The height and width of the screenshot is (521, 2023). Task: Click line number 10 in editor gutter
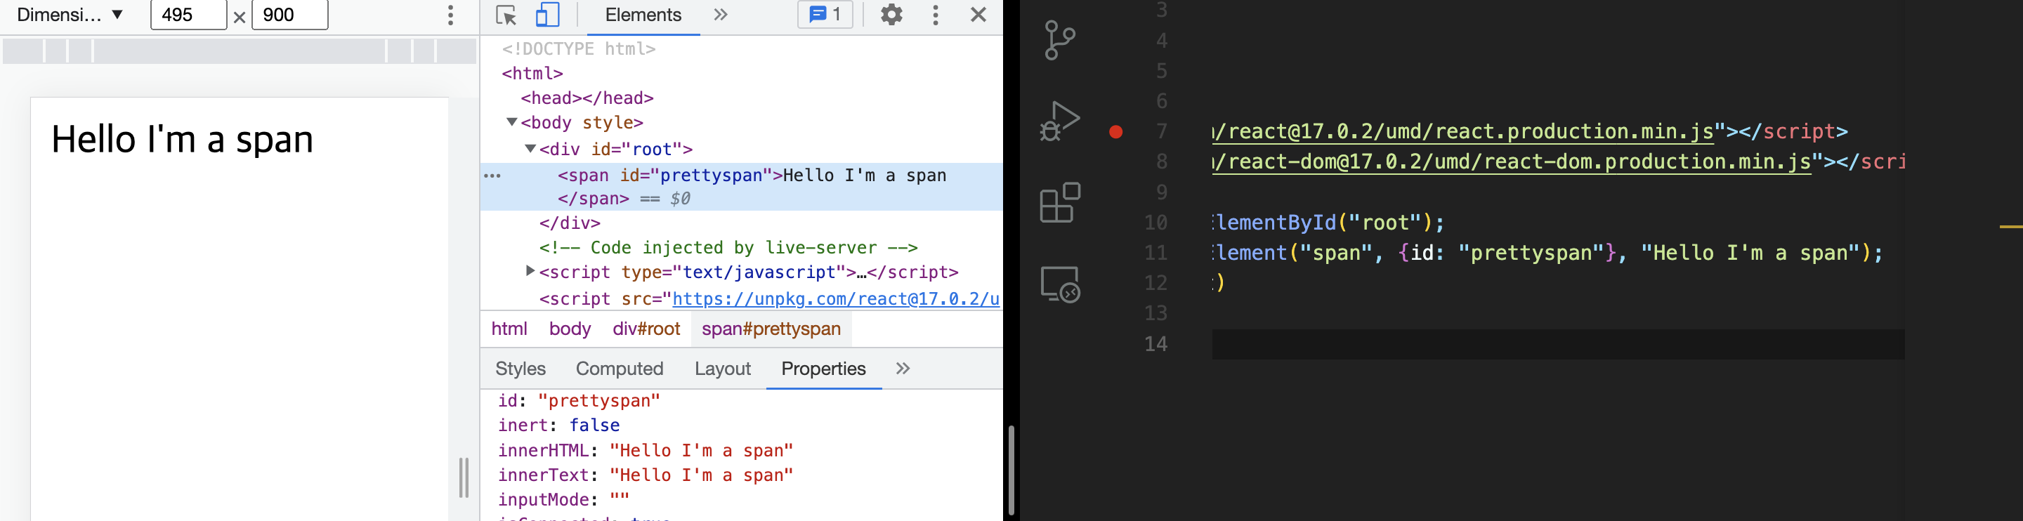point(1155,223)
